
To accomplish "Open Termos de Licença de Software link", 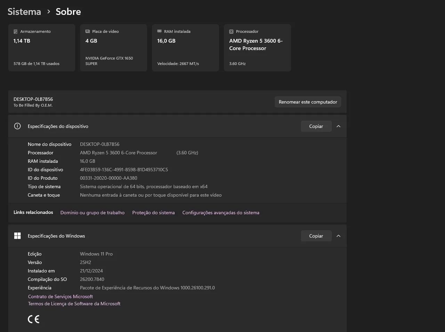I will (74, 304).
